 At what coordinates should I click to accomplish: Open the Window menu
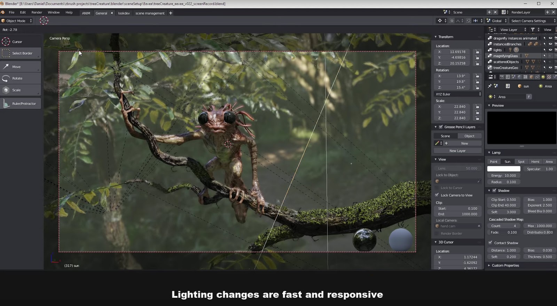click(x=54, y=12)
